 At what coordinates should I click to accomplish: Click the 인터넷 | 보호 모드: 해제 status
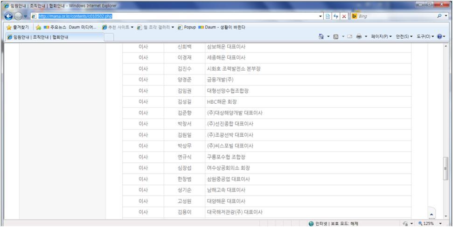334,224
